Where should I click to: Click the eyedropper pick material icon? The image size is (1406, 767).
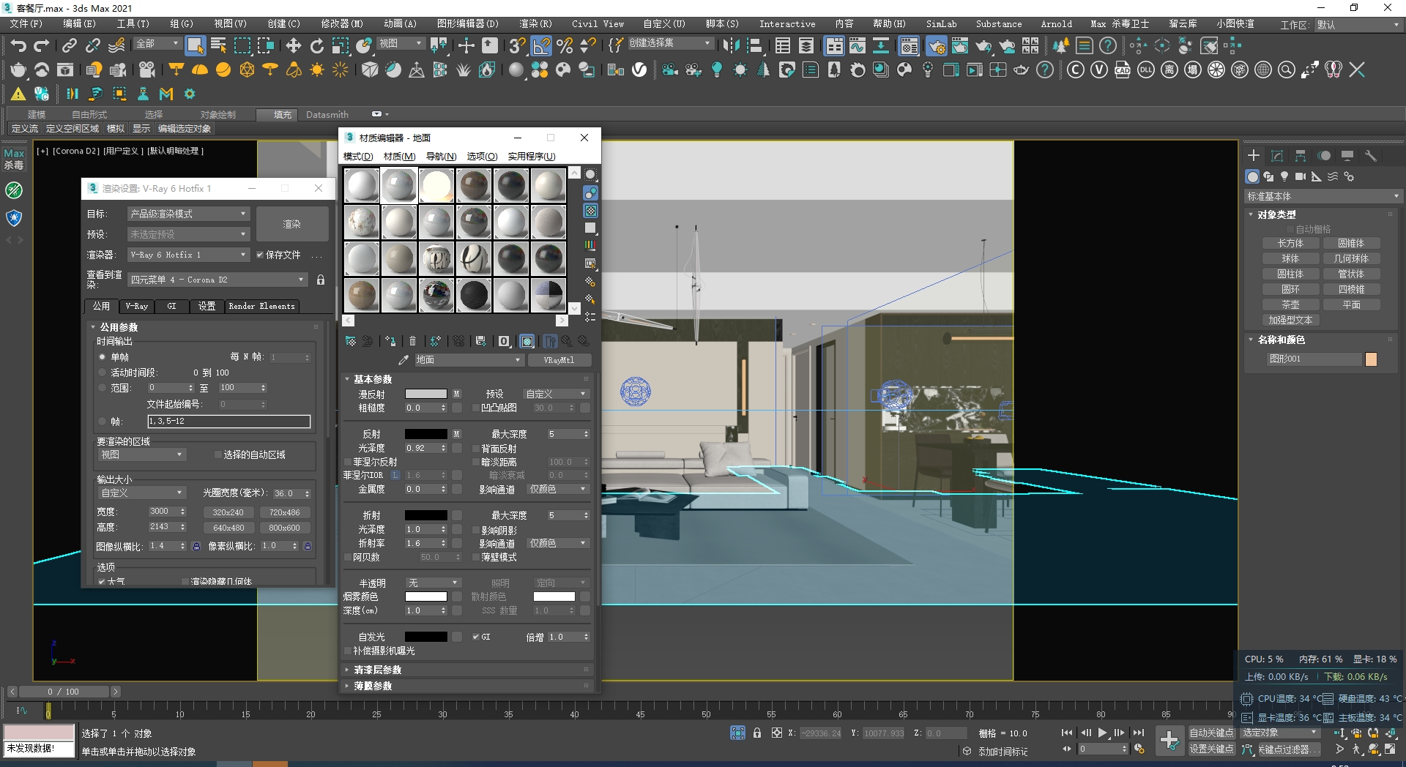[x=403, y=360]
